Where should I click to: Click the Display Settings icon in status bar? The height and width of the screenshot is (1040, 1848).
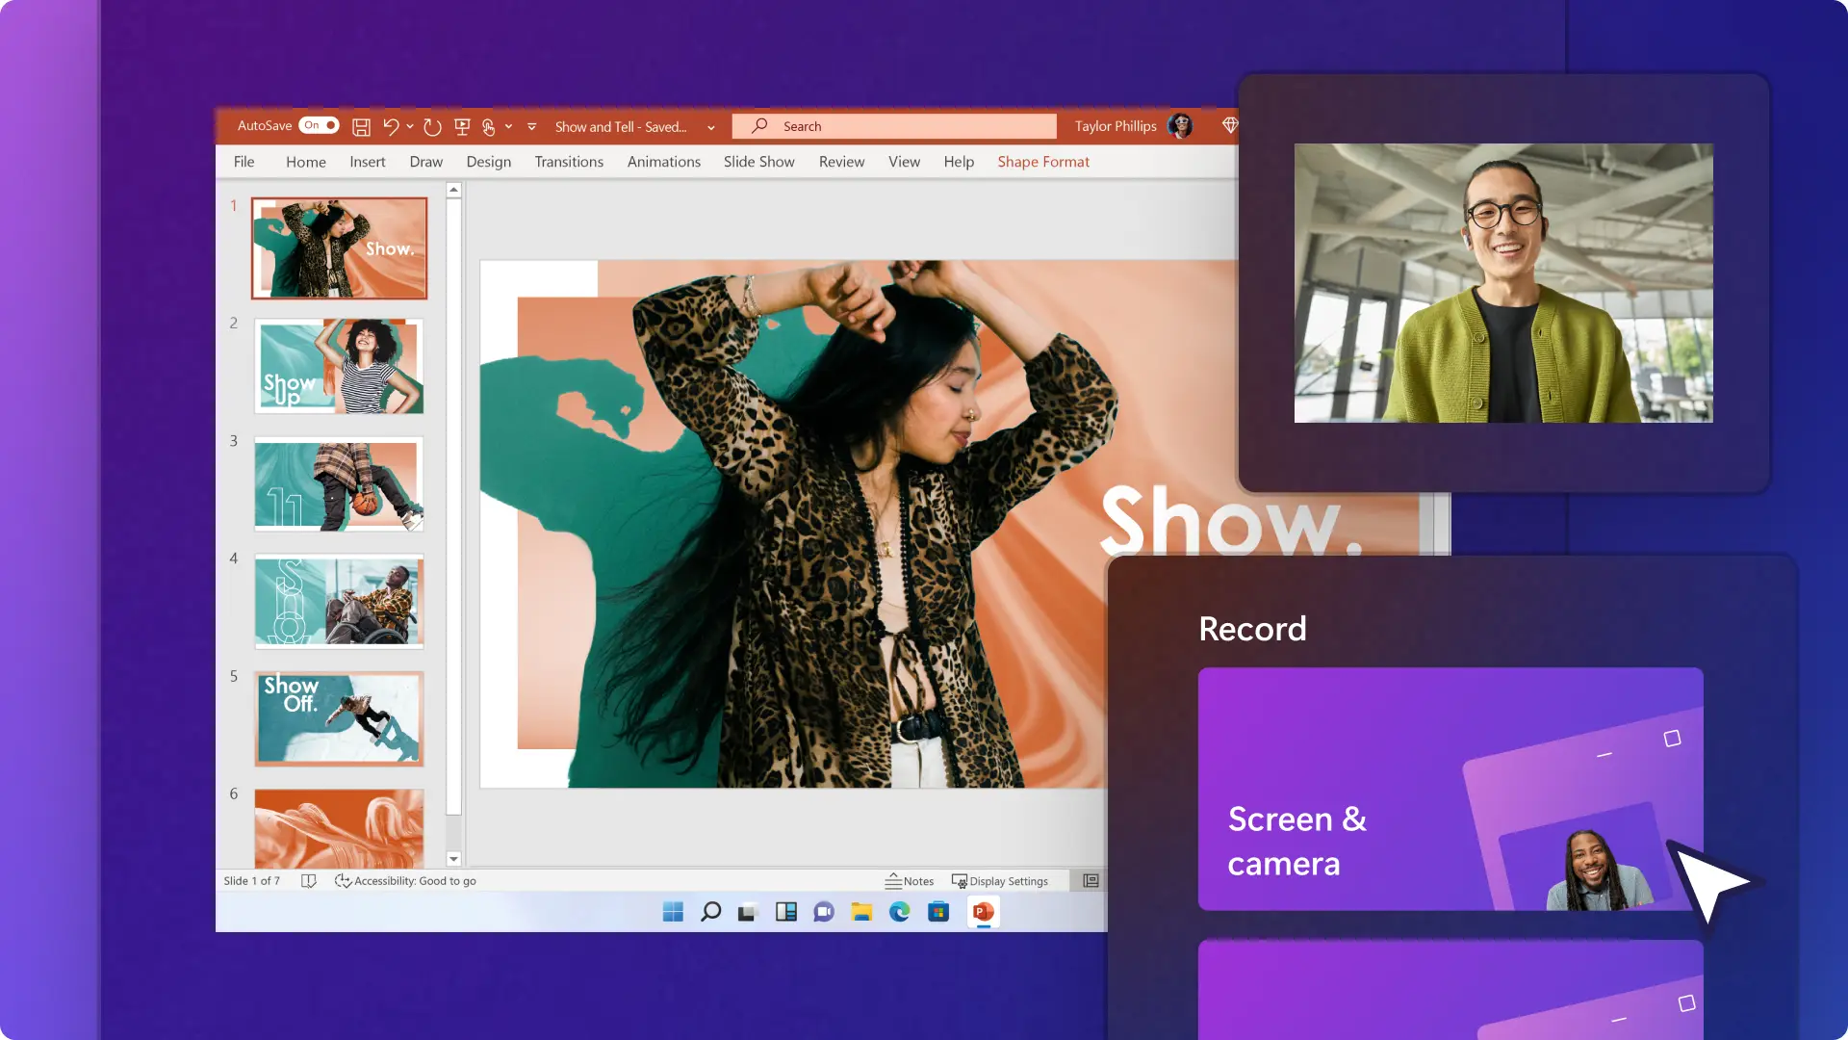tap(960, 880)
